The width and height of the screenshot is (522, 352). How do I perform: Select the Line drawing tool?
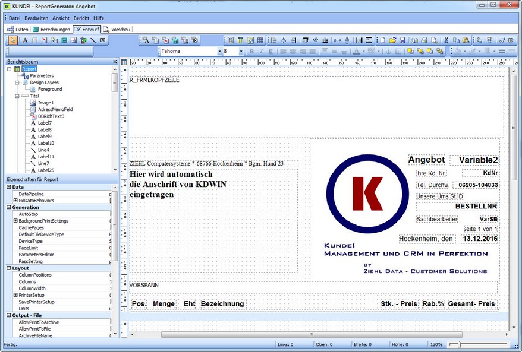pos(93,40)
